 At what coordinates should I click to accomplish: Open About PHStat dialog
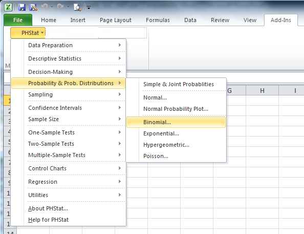pyautogui.click(x=68, y=208)
